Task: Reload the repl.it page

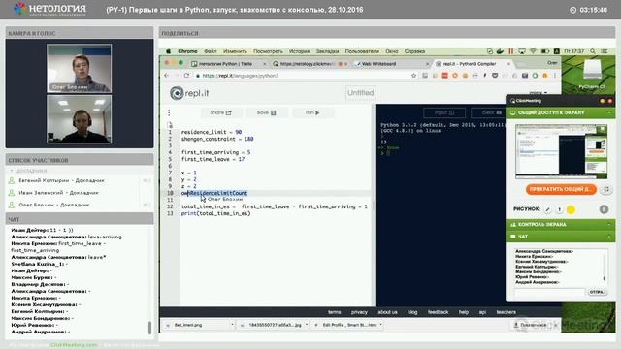Action: coord(186,76)
